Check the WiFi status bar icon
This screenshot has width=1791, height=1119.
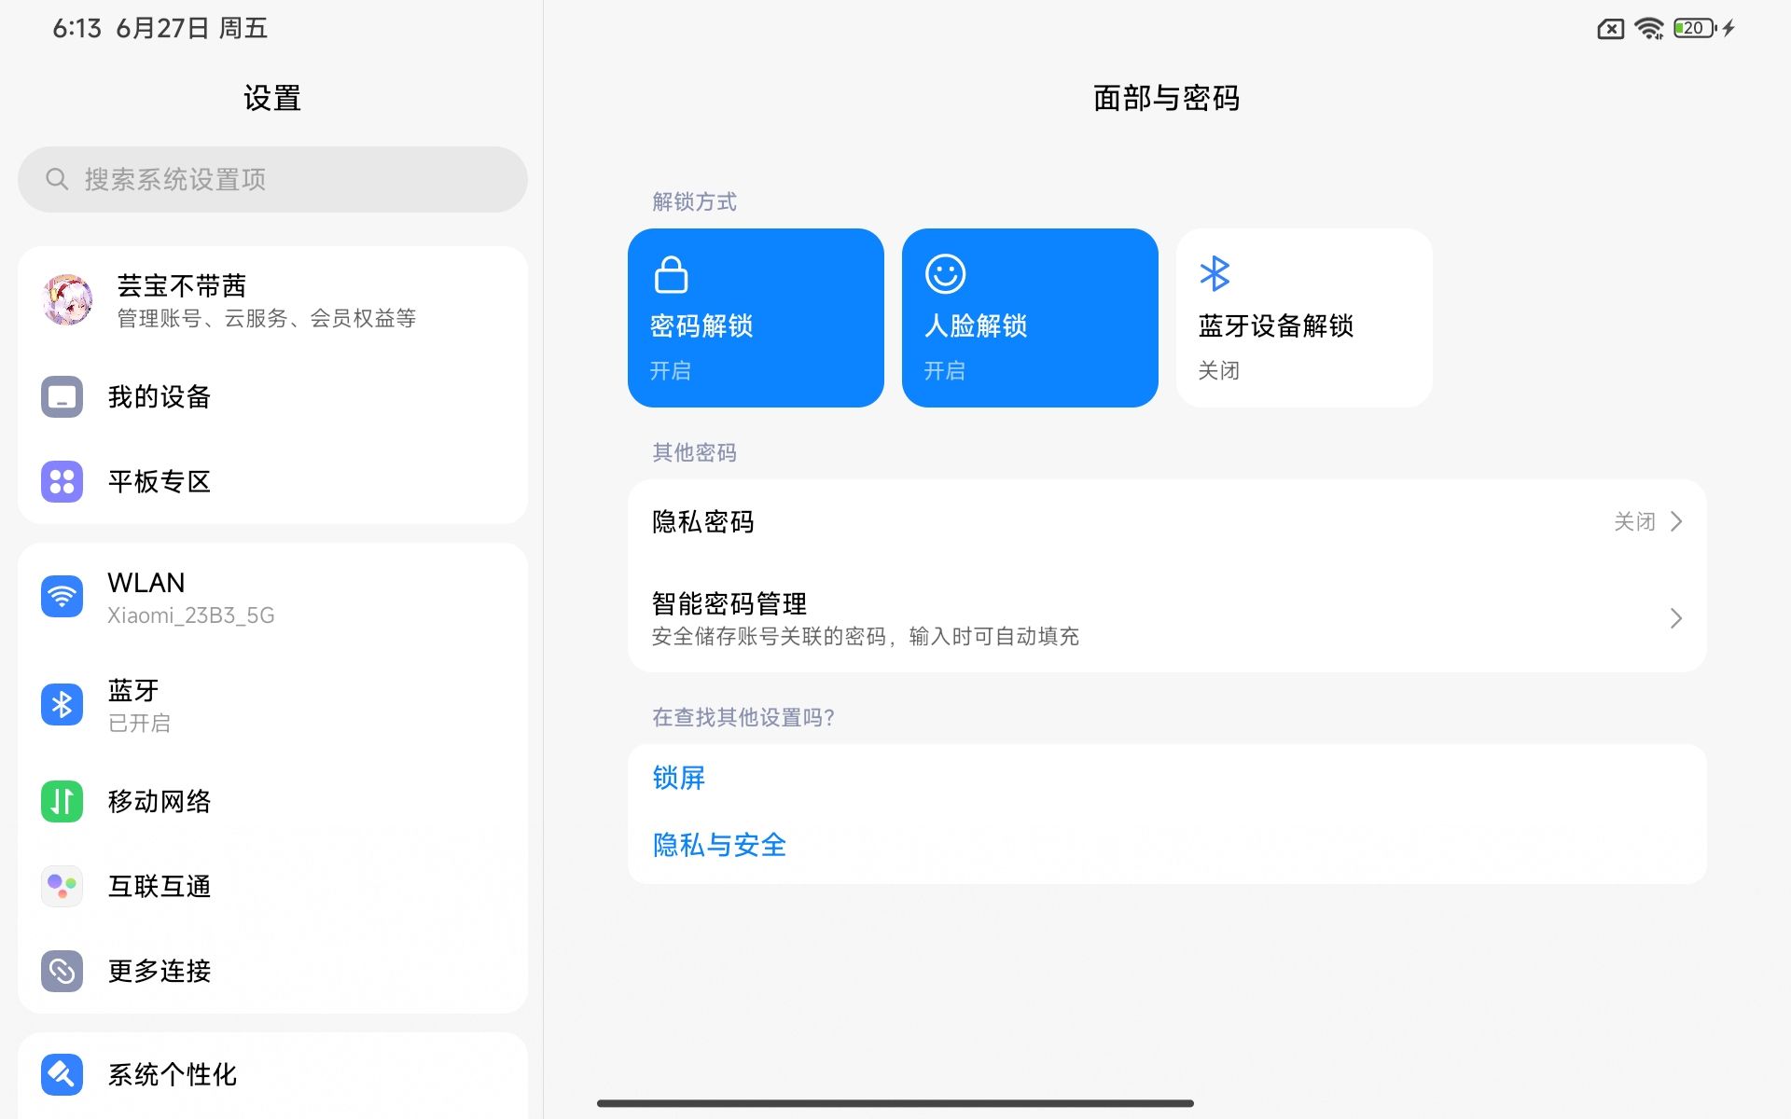tap(1649, 29)
